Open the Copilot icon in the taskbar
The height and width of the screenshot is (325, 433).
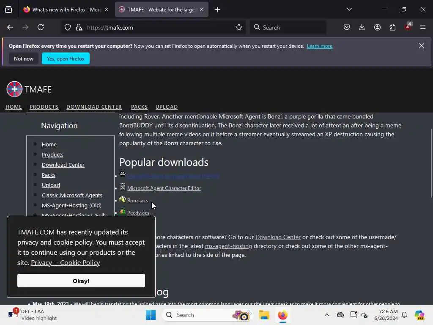point(419,315)
